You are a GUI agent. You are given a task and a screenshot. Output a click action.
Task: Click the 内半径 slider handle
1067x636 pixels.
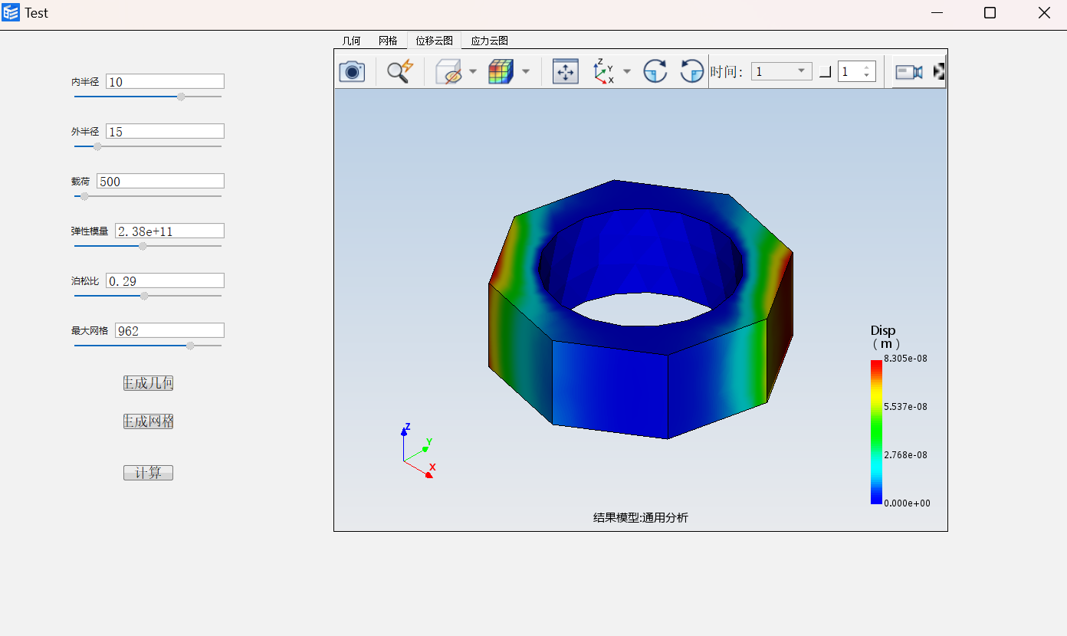(x=181, y=97)
